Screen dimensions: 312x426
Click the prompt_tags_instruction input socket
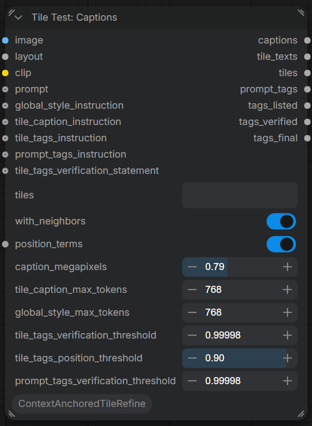[5, 154]
